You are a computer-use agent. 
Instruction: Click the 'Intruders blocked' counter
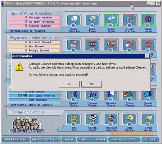(35, 42)
